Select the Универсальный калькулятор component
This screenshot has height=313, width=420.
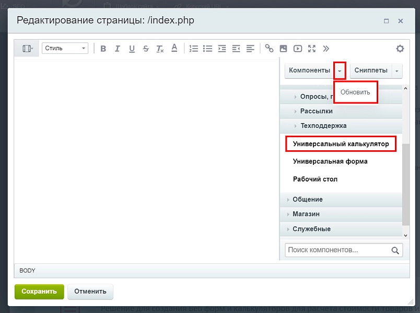(x=341, y=144)
